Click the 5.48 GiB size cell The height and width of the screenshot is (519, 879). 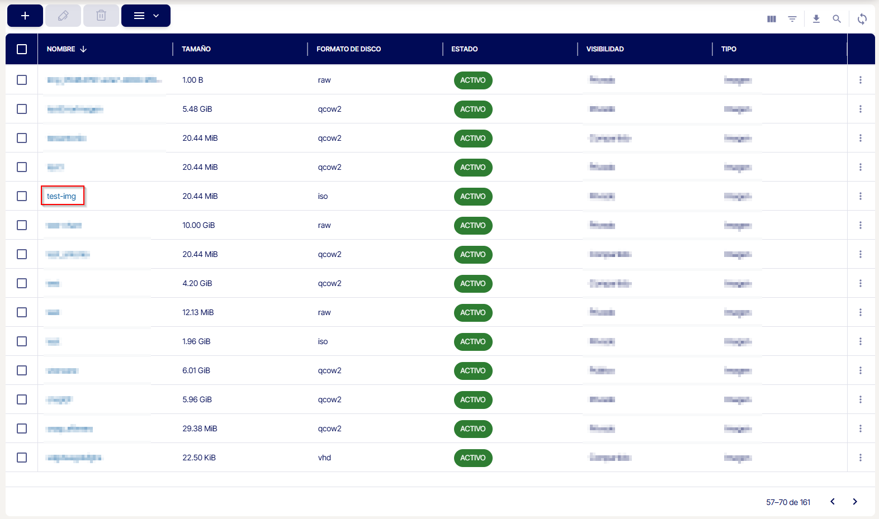[x=197, y=109]
